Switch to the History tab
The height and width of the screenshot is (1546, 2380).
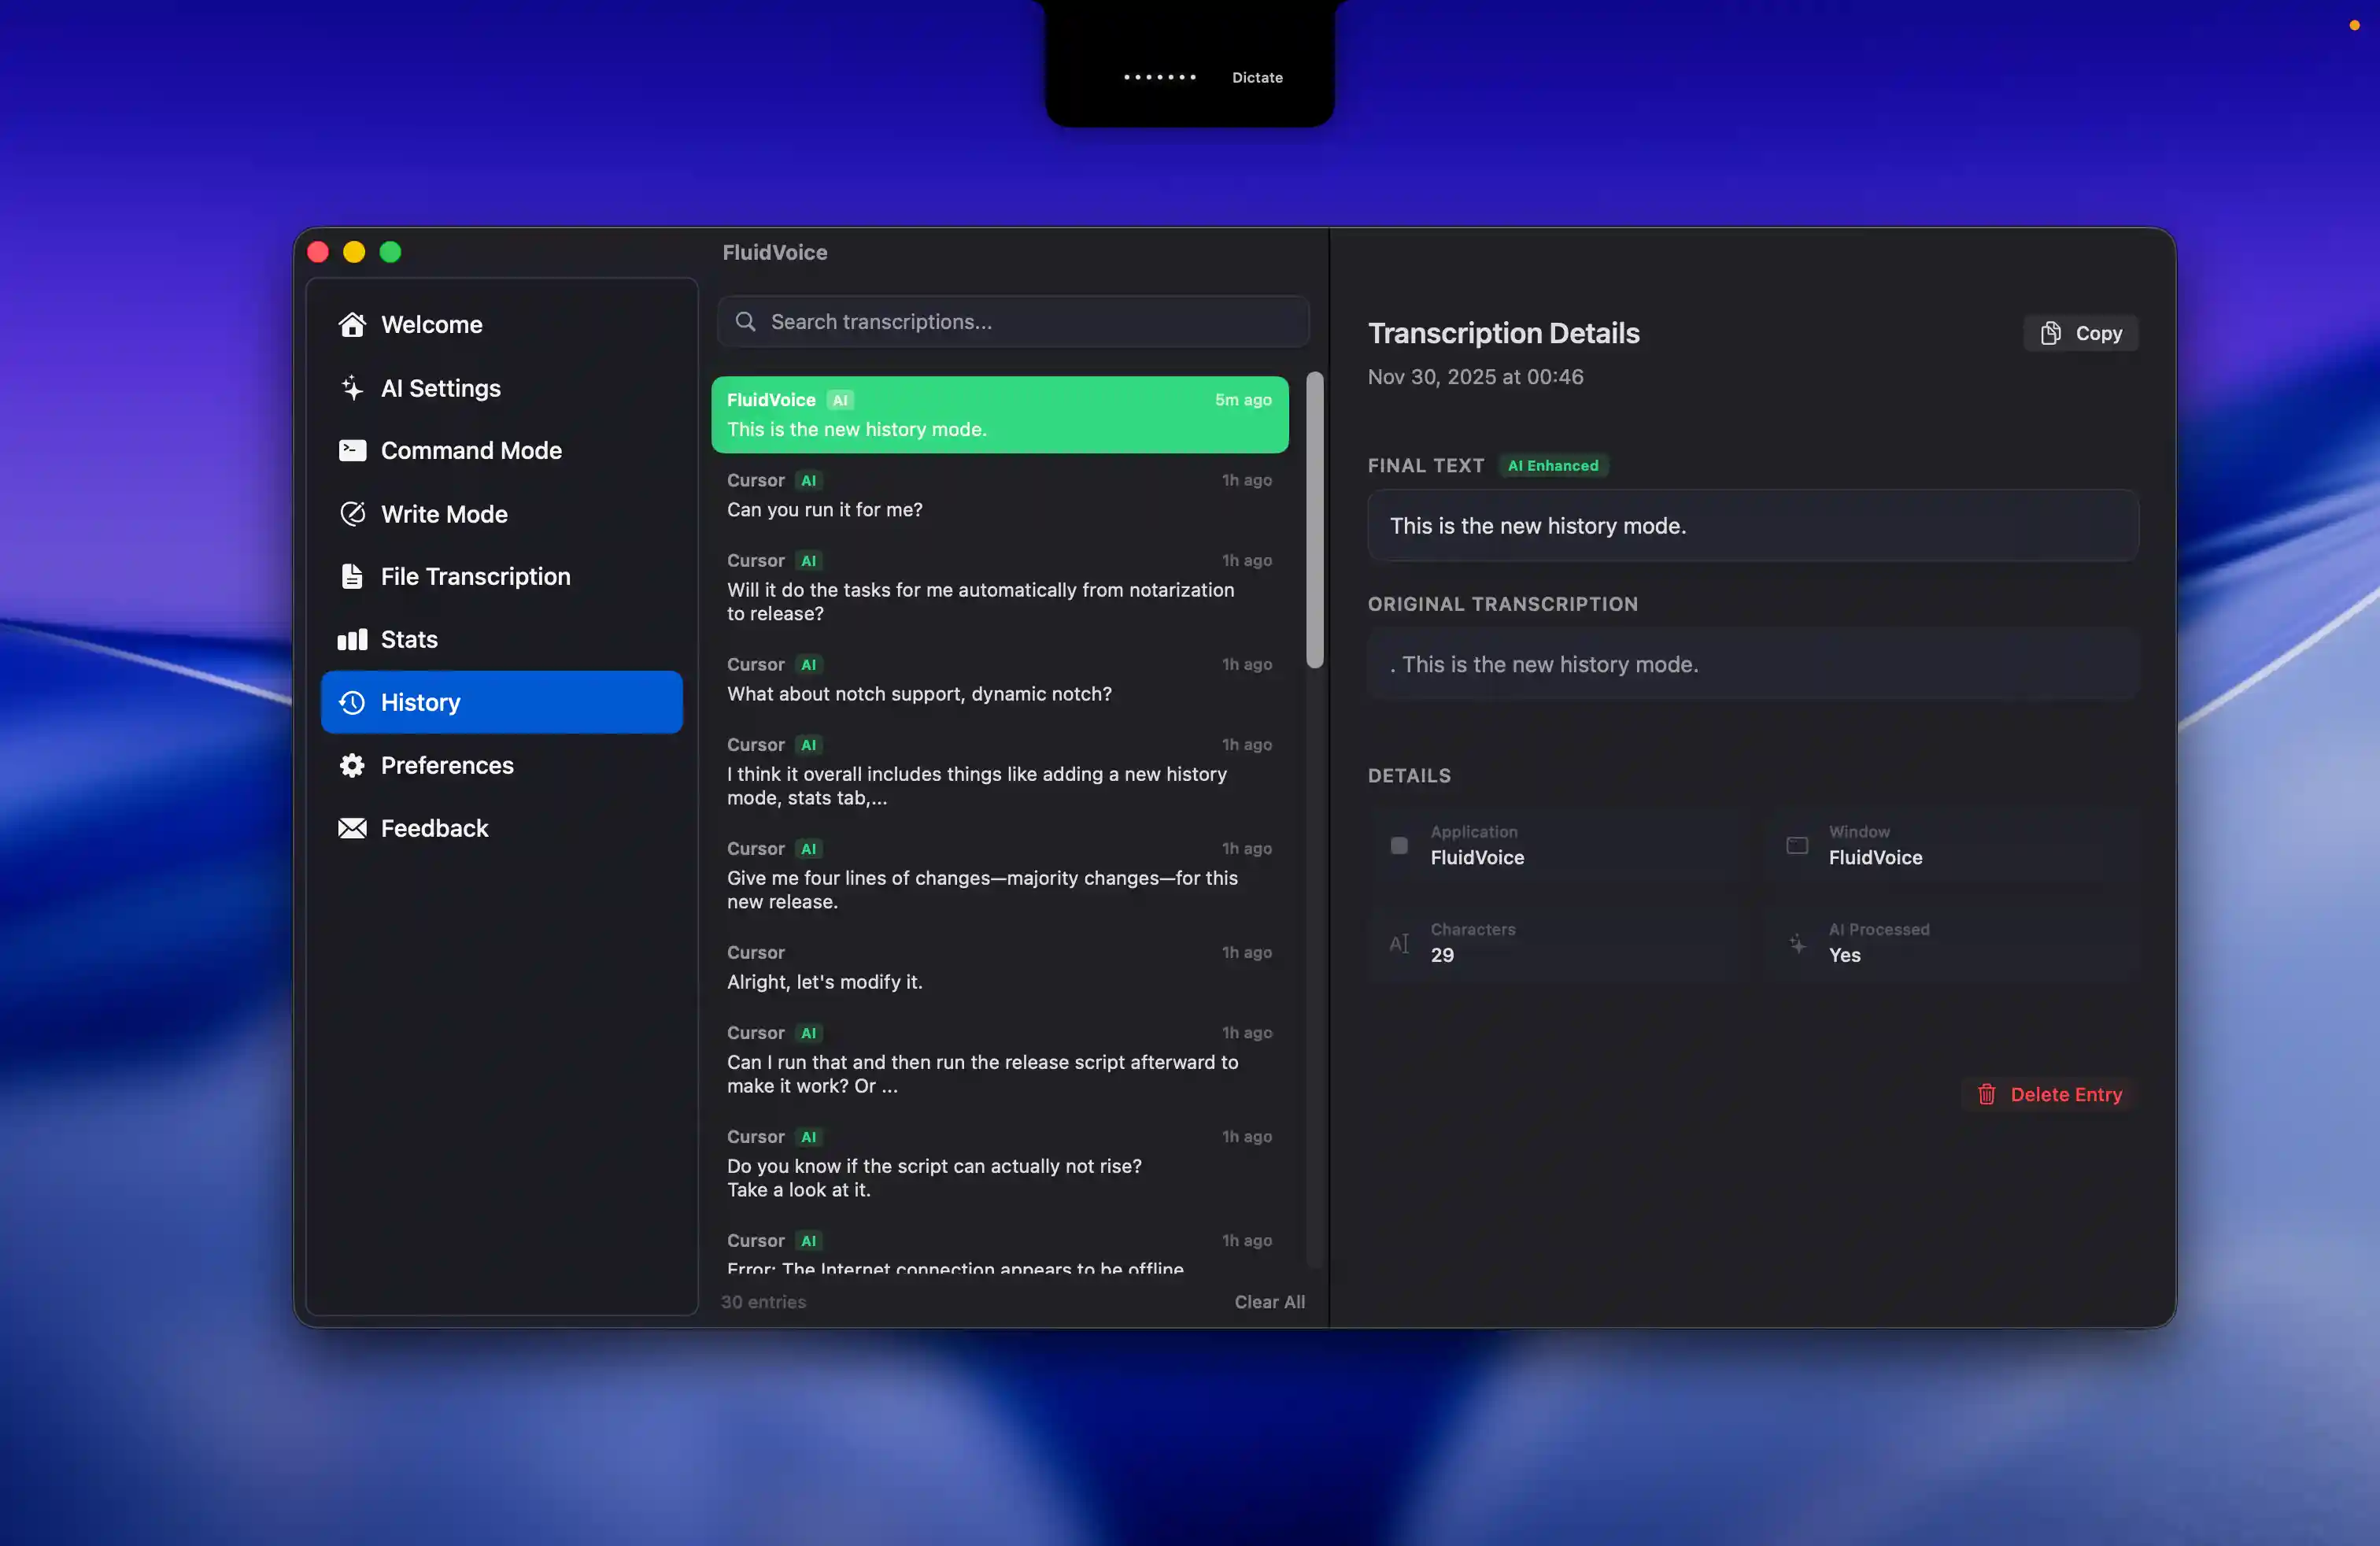click(420, 701)
